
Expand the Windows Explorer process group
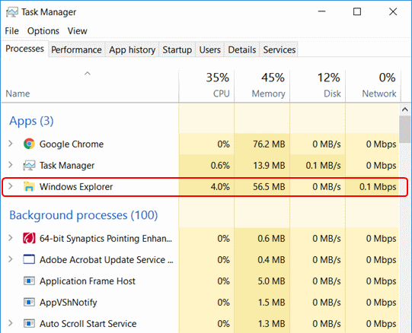pyautogui.click(x=11, y=186)
